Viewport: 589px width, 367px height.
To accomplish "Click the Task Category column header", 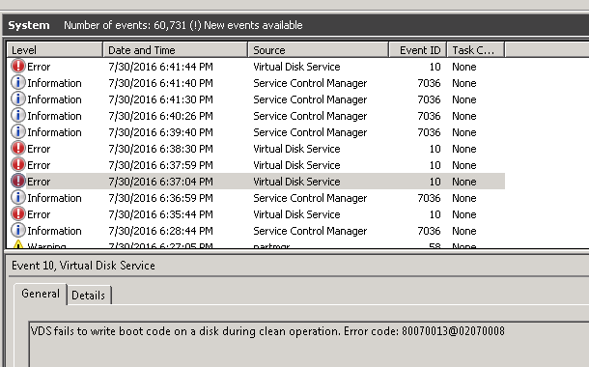I will coord(476,50).
